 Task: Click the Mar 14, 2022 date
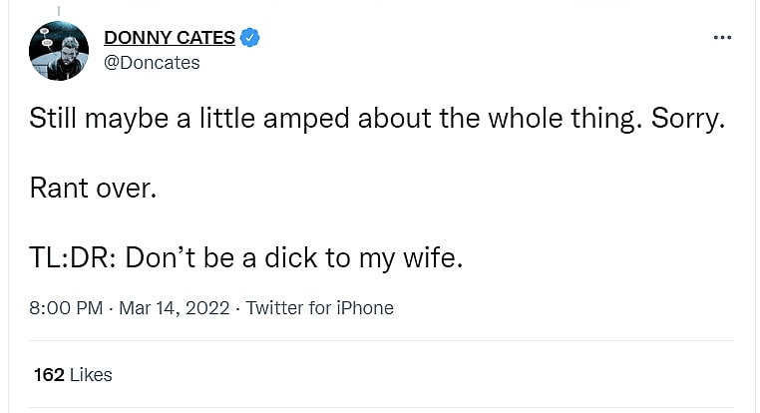coord(175,307)
